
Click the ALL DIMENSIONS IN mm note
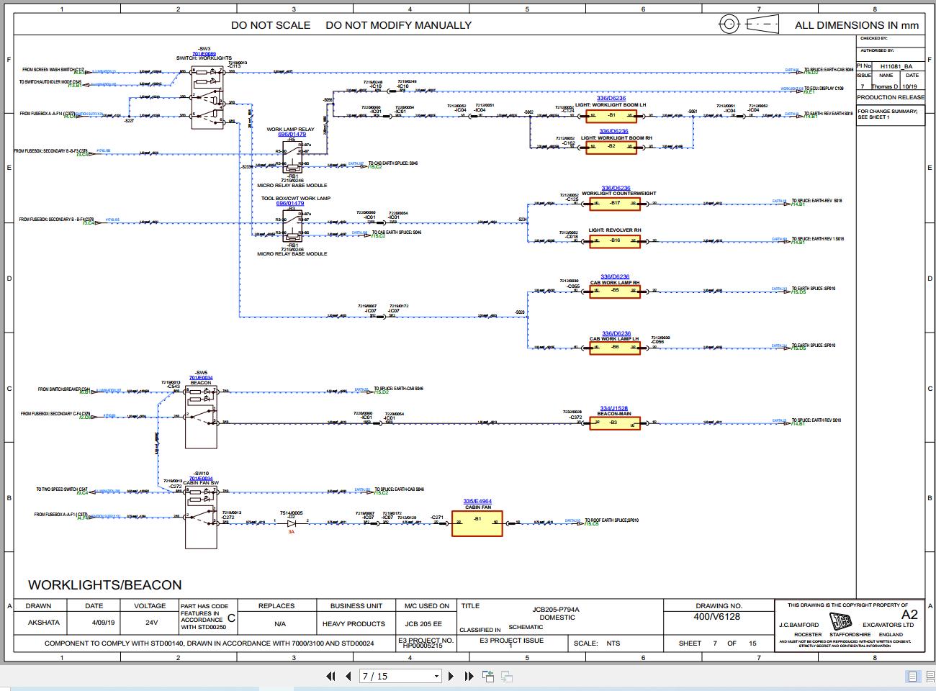(857, 25)
